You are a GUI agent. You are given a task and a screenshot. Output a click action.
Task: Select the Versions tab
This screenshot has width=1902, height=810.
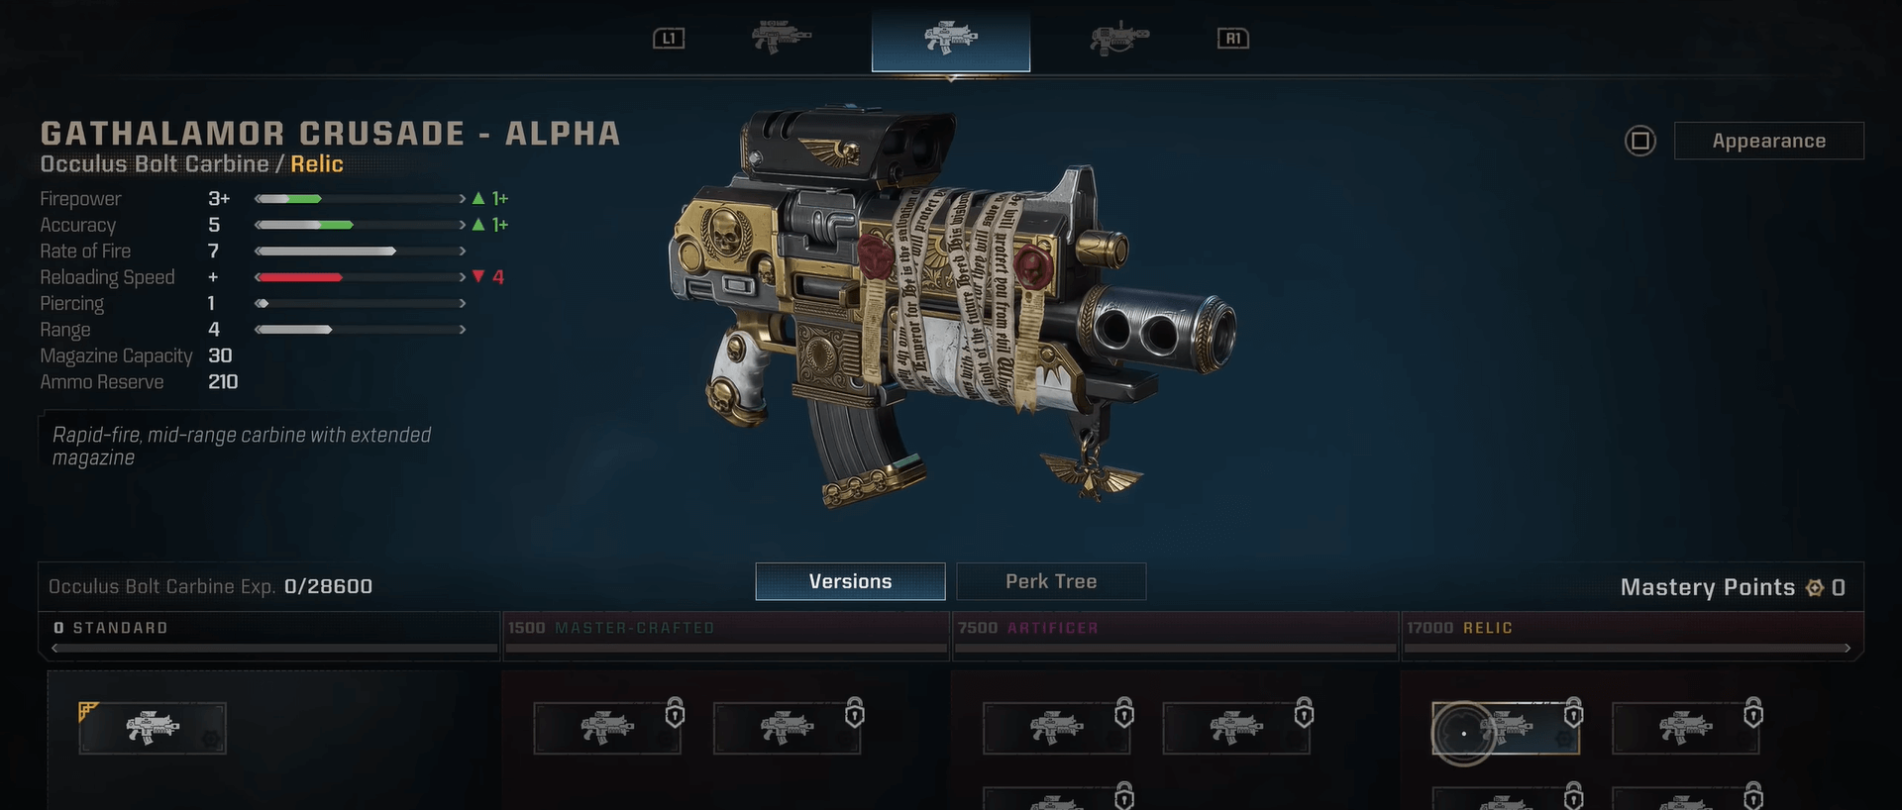[850, 581]
